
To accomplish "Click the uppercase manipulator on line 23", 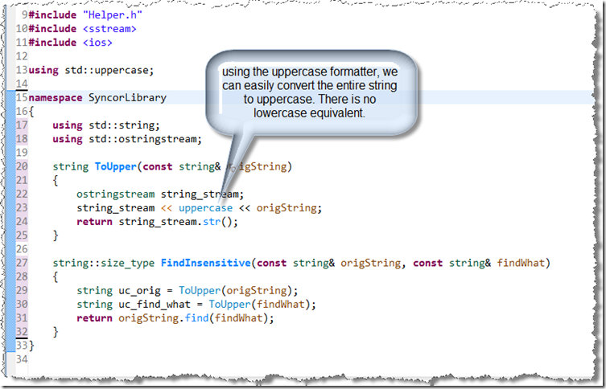I will [x=205, y=208].
